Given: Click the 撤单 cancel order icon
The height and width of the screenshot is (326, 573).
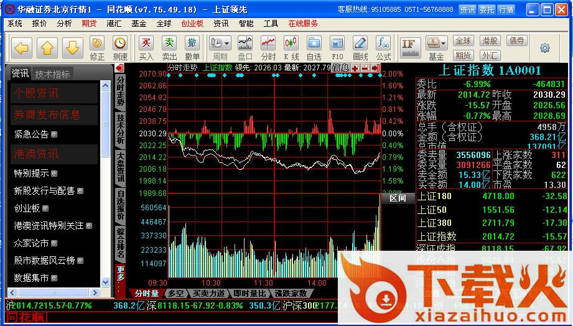Looking at the screenshot, I should (x=192, y=49).
